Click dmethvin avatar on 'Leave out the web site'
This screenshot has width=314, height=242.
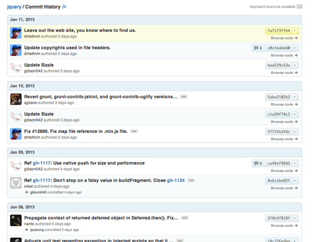click(x=16, y=33)
